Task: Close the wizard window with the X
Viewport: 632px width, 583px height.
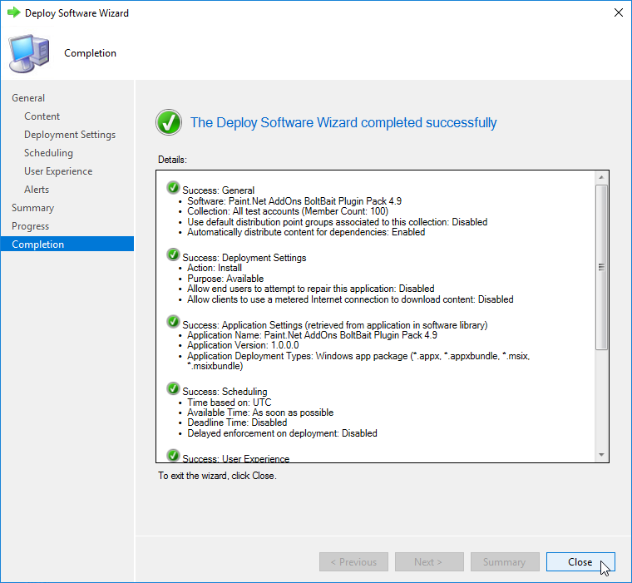Action: pos(618,13)
